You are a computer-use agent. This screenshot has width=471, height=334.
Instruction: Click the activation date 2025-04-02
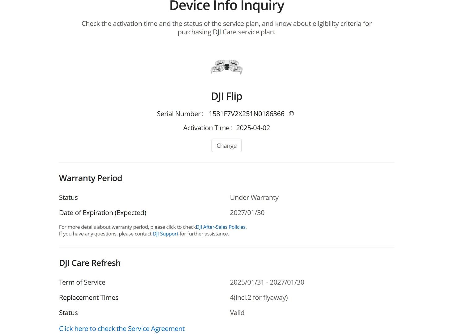click(253, 128)
